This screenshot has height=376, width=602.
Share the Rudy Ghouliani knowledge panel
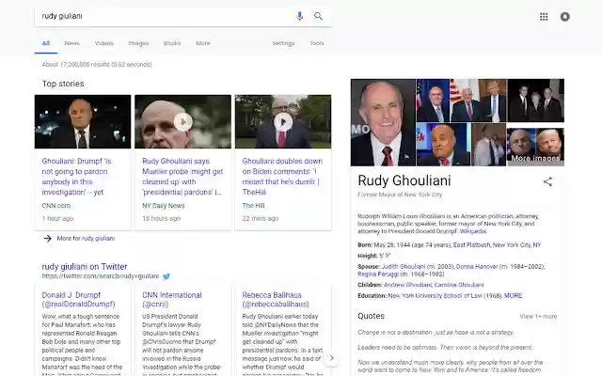pyautogui.click(x=547, y=181)
